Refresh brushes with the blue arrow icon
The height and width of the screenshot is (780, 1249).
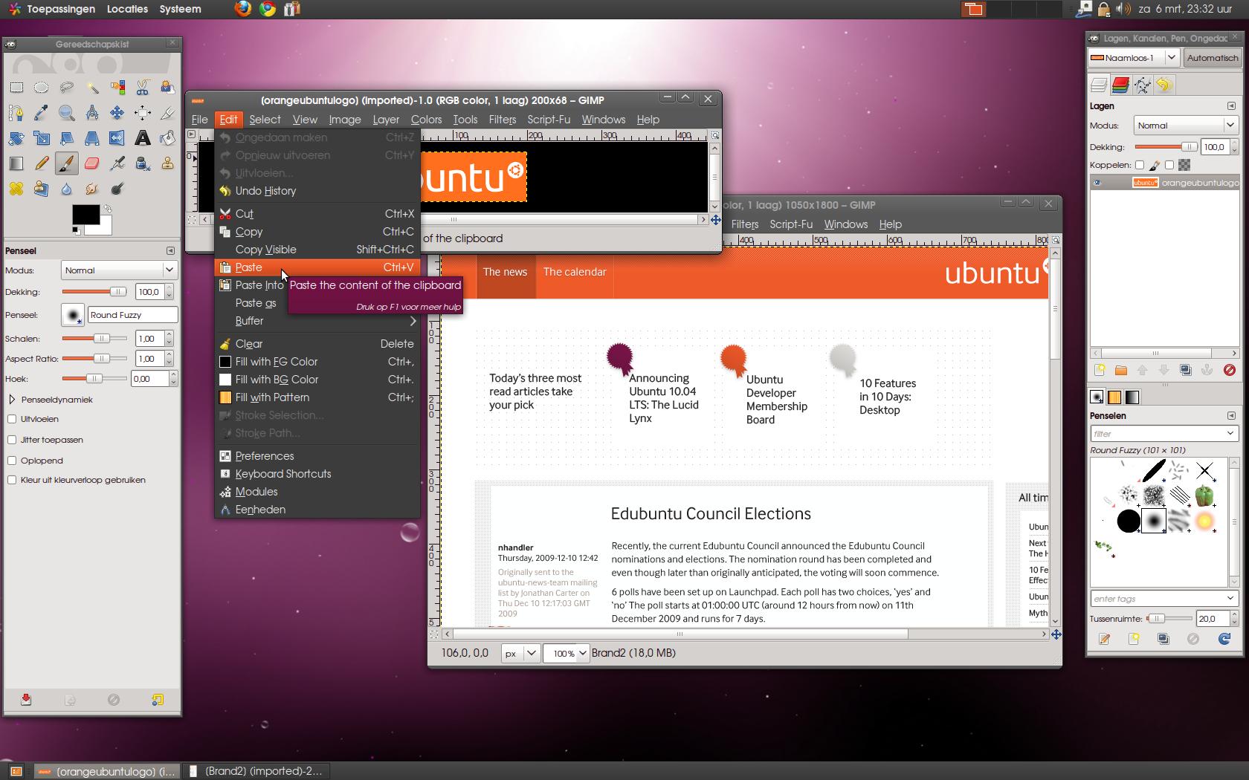(1224, 639)
